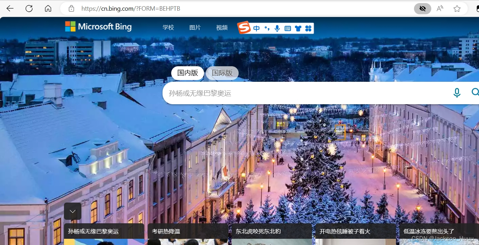479x245 pixels.
Task: Toggle Chinese punctuation mode
Action: tap(267, 28)
